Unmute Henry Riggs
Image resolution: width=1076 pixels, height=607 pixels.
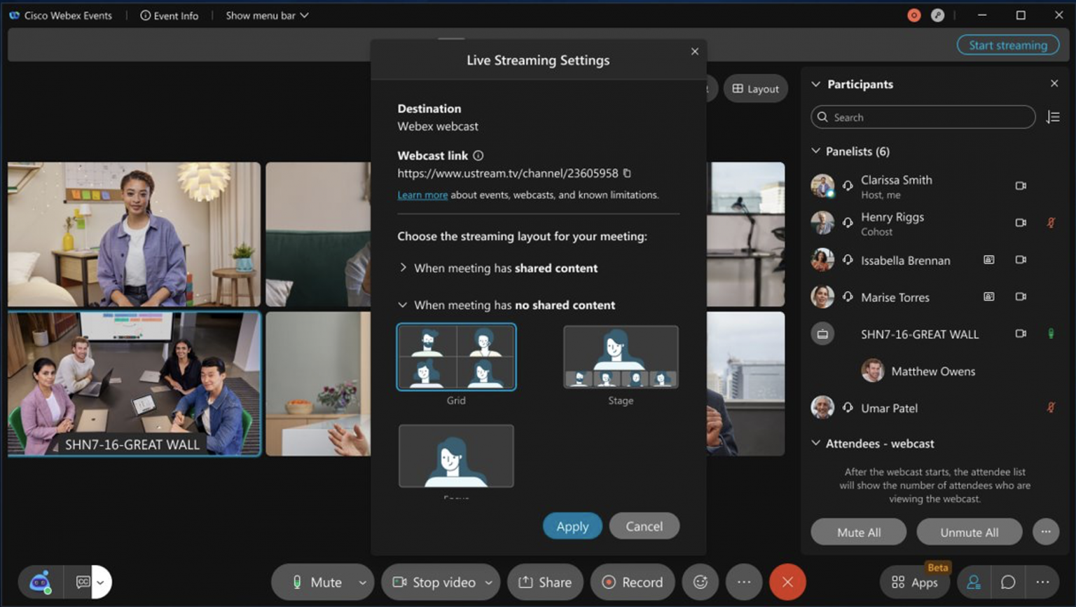coord(1049,222)
